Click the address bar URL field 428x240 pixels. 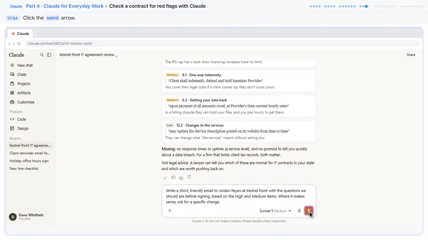click(222, 43)
